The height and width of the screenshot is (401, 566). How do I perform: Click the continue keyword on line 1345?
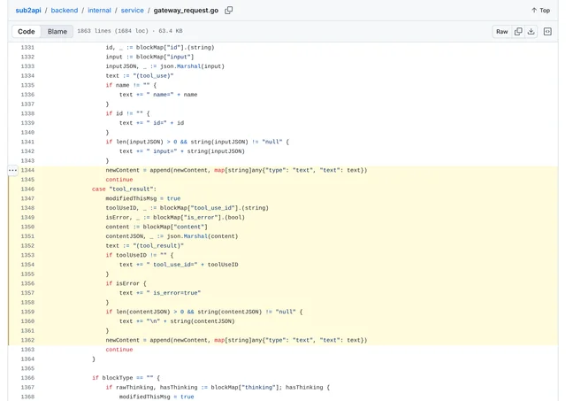(119, 180)
